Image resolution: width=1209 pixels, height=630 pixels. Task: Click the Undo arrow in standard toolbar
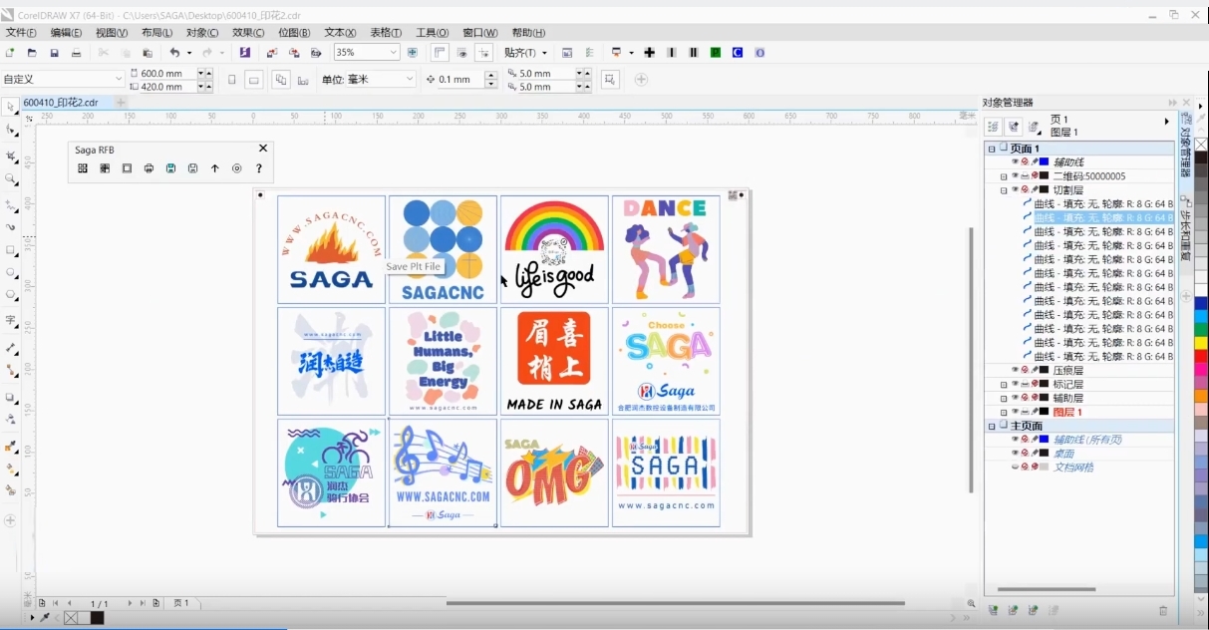click(175, 53)
